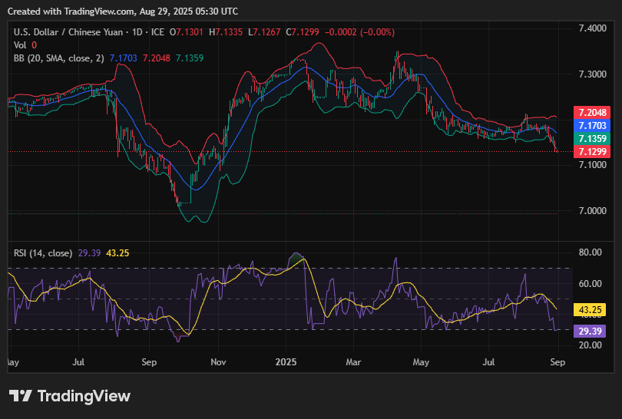Click the Mar label on time axis
The image size is (622, 419).
[x=353, y=362]
